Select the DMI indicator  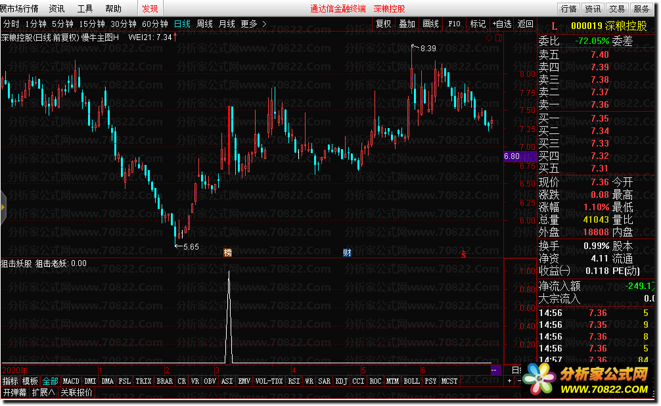coord(90,381)
